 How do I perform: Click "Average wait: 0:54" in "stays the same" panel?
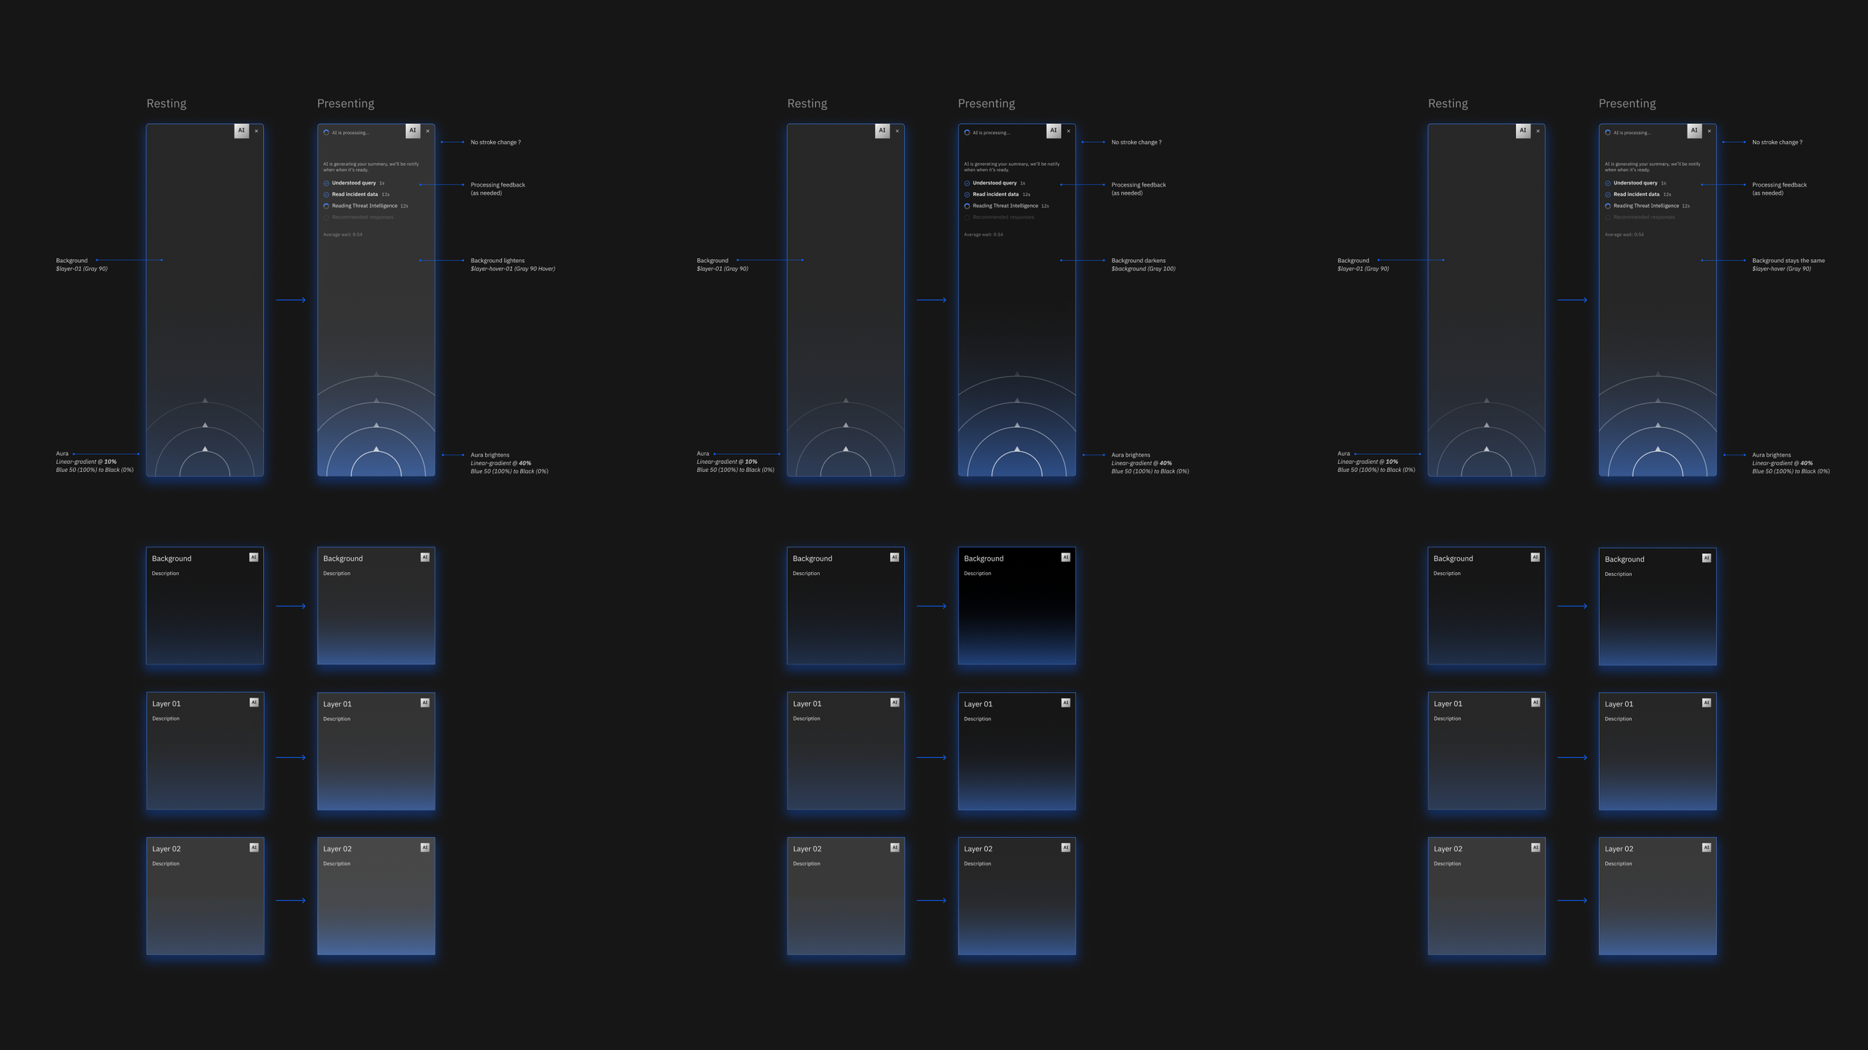click(x=1624, y=234)
